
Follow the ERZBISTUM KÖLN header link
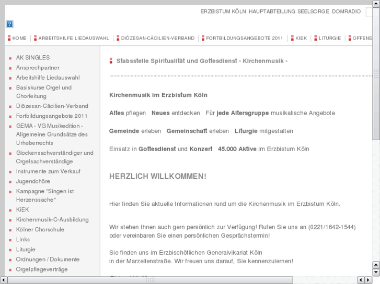click(223, 11)
